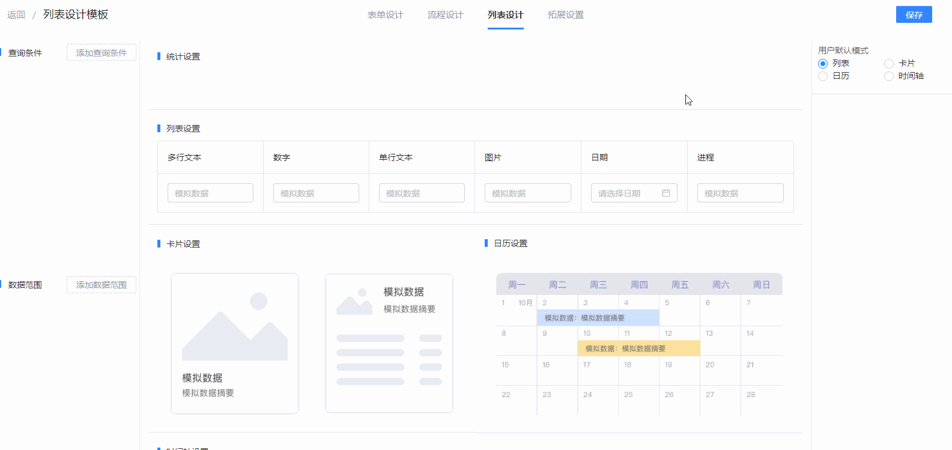Screen dimensions: 952x450
Task: Select the orange calendar event bar
Action: [638, 348]
